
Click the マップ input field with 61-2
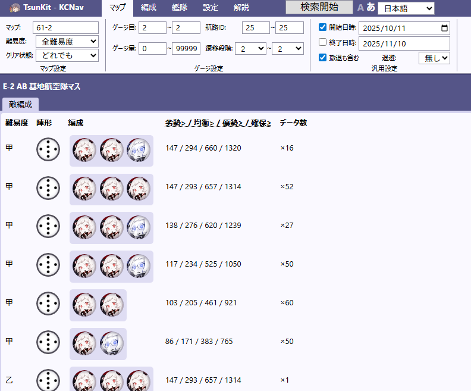[x=65, y=27]
